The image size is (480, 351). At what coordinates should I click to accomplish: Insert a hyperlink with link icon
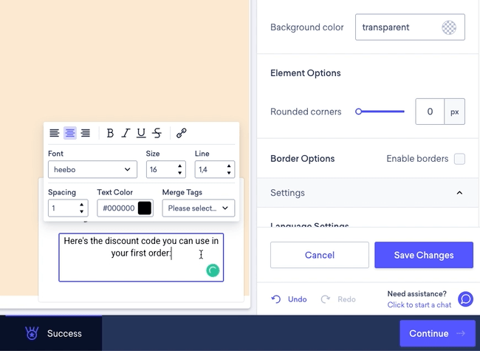click(181, 133)
